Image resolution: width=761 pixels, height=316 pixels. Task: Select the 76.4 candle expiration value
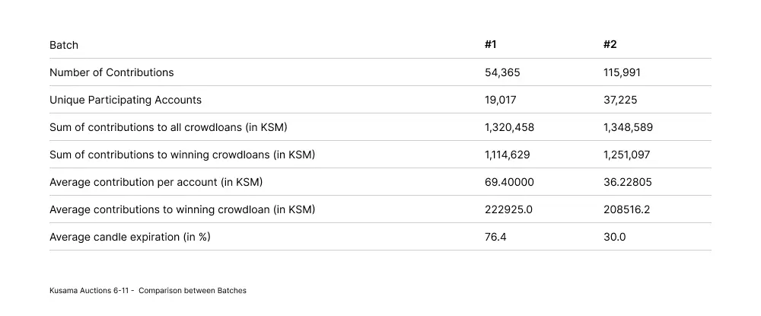pyautogui.click(x=495, y=237)
